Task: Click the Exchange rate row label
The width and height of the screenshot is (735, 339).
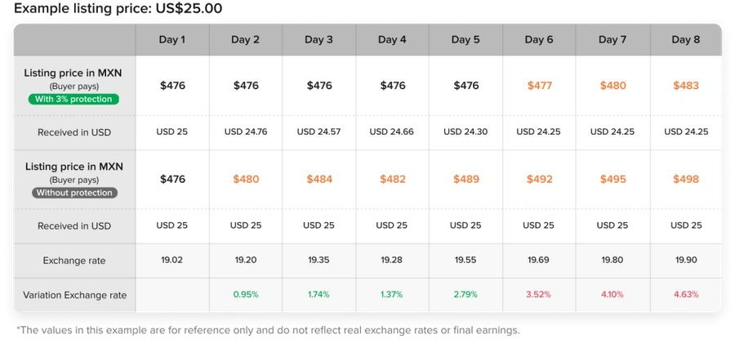Action: 74,261
